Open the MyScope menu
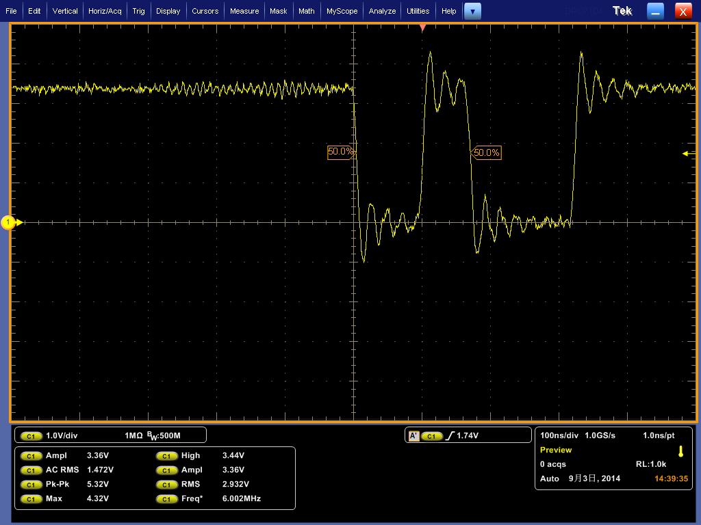Screen dimensions: 701x525 (x=342, y=11)
